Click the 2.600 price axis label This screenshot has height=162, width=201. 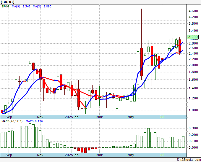point(193,48)
